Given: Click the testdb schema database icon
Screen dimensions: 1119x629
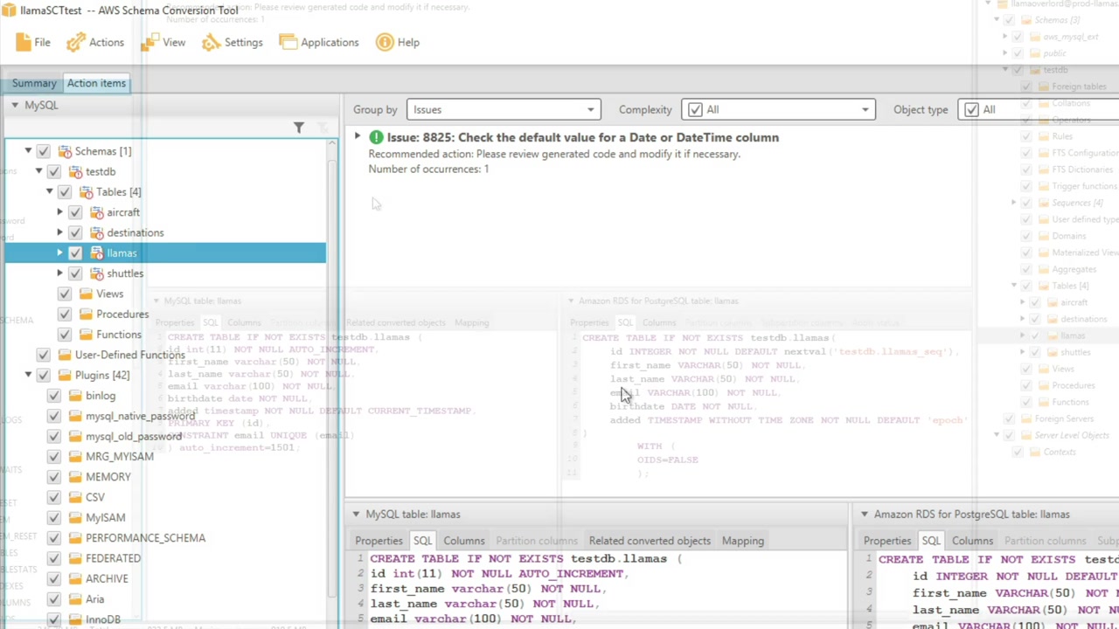Looking at the screenshot, I should click(73, 172).
